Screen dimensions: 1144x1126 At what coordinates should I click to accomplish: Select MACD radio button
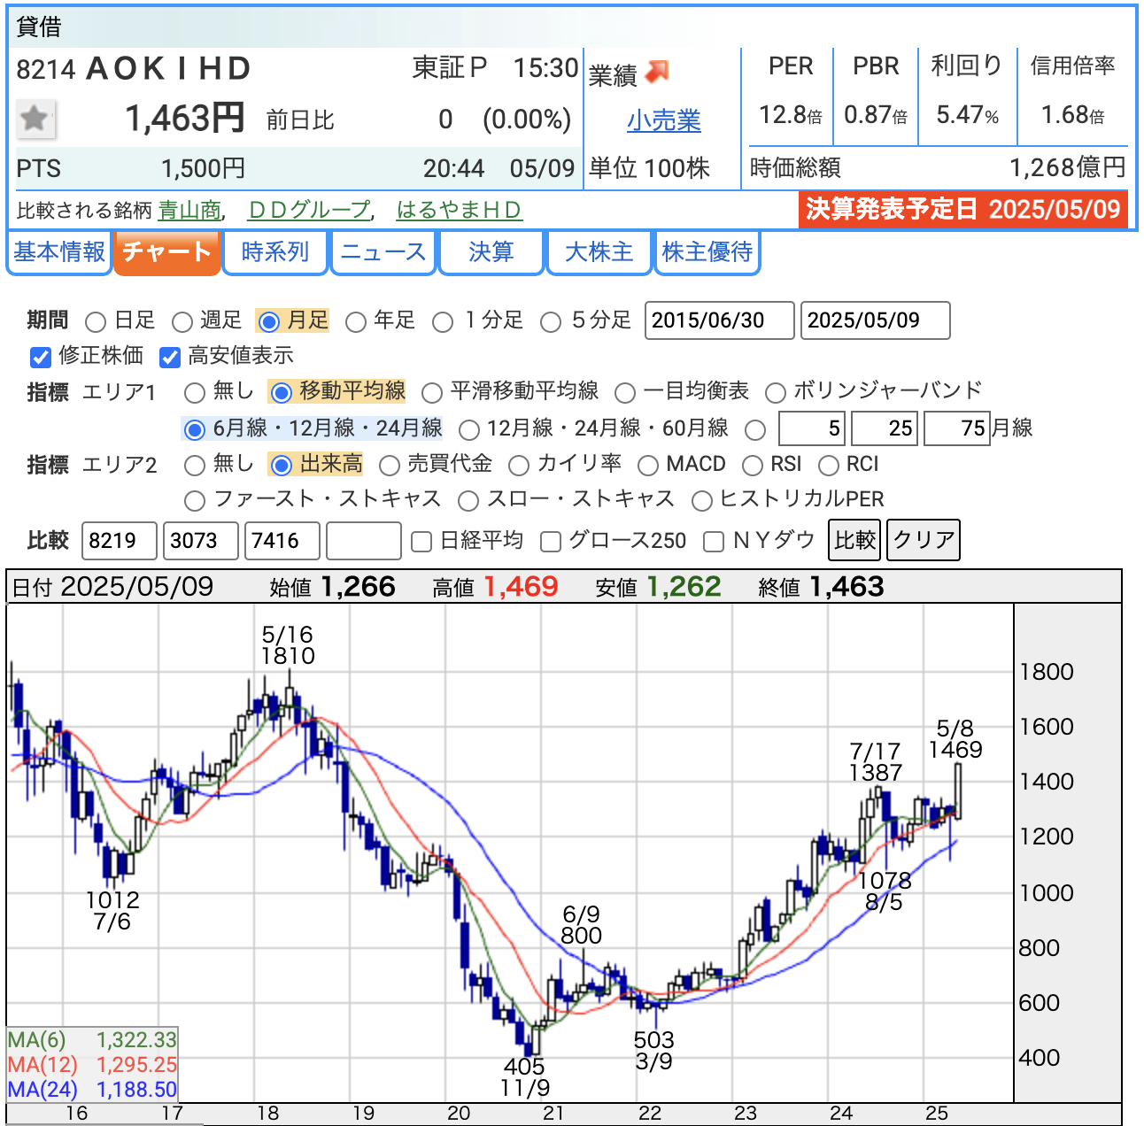[648, 465]
